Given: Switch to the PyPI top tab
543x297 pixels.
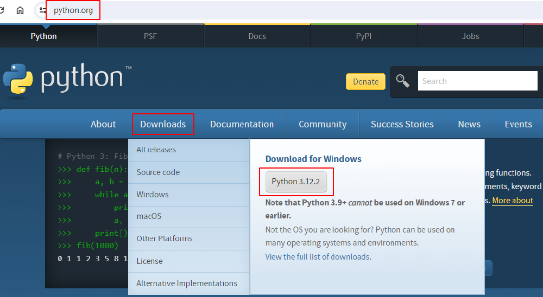Looking at the screenshot, I should coord(363,36).
